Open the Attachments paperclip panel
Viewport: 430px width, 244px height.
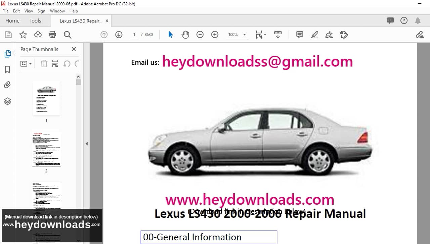click(x=7, y=85)
